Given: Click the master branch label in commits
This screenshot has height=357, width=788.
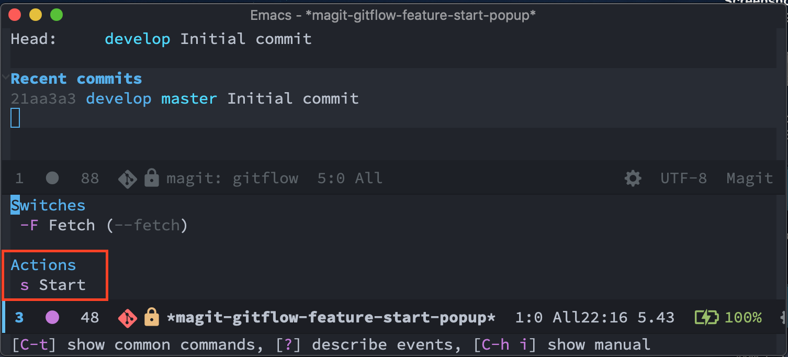Looking at the screenshot, I should click(189, 98).
